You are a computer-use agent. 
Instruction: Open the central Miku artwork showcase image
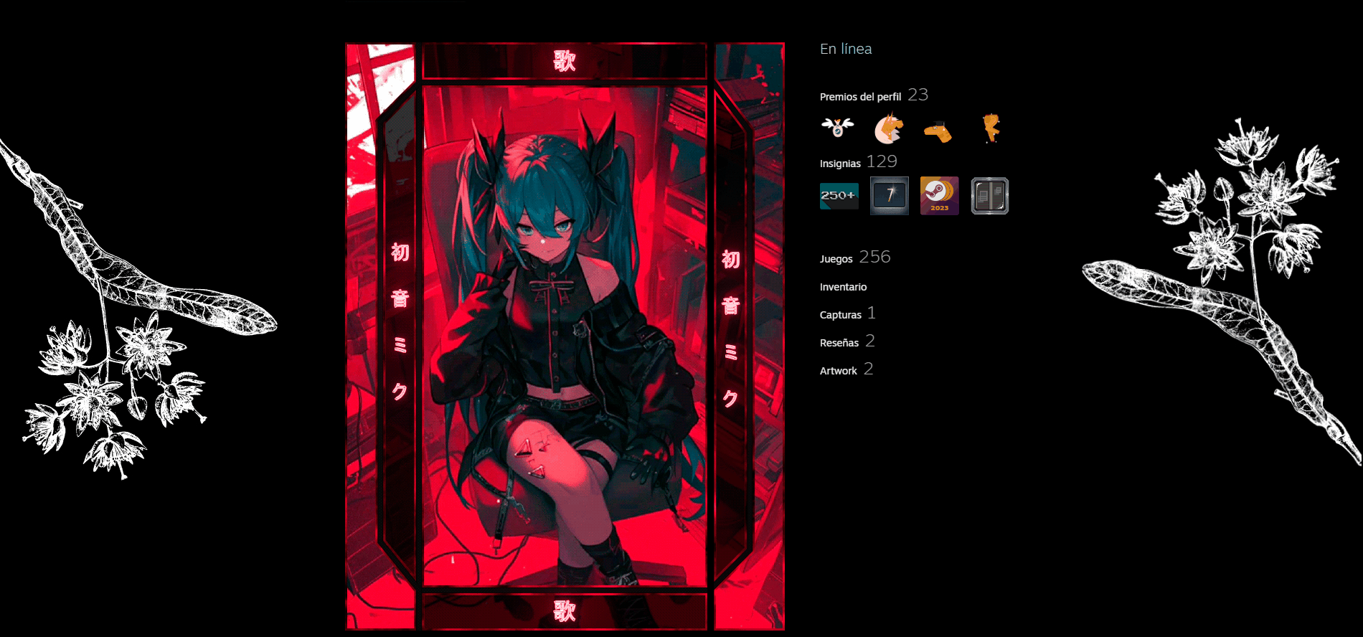(565, 336)
